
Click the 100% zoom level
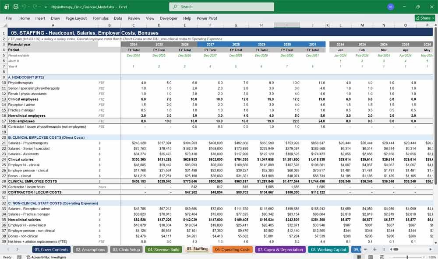coord(432,257)
